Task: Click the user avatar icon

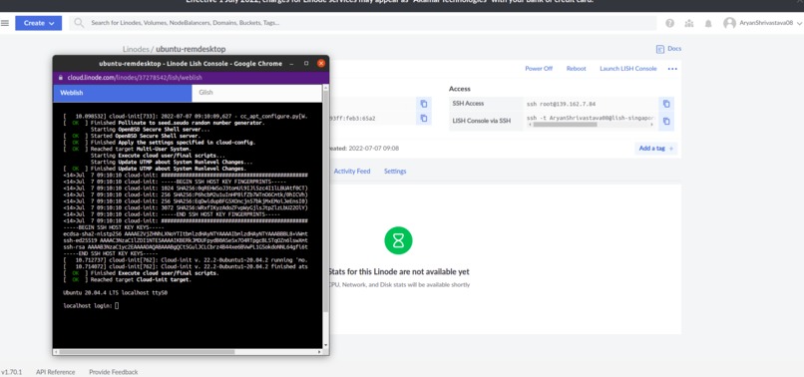Action: tap(729, 23)
